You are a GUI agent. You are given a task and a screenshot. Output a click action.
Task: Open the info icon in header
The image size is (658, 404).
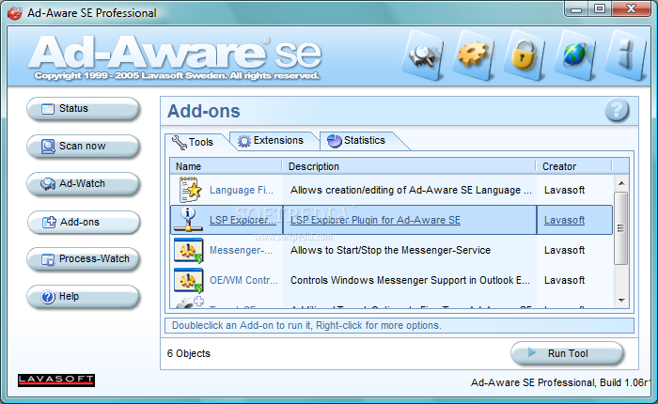click(x=625, y=55)
